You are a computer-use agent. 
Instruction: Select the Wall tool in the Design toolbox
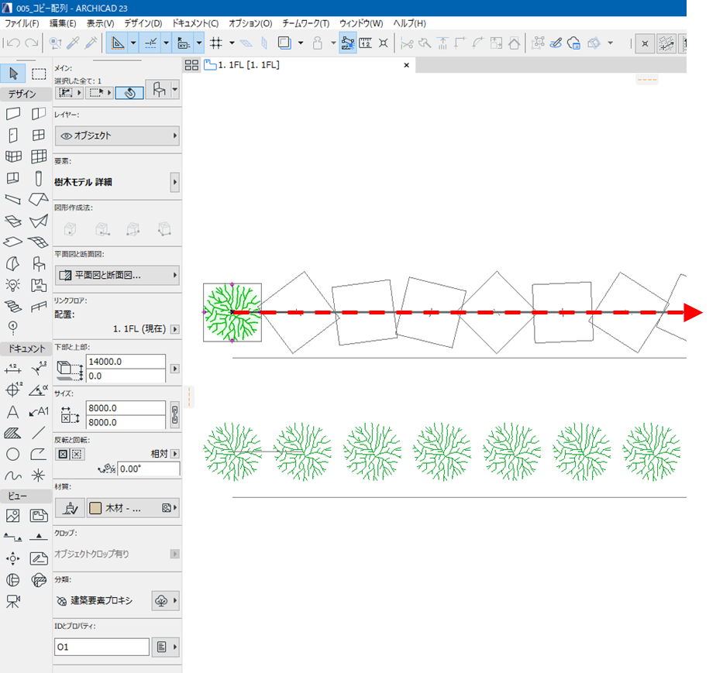13,113
